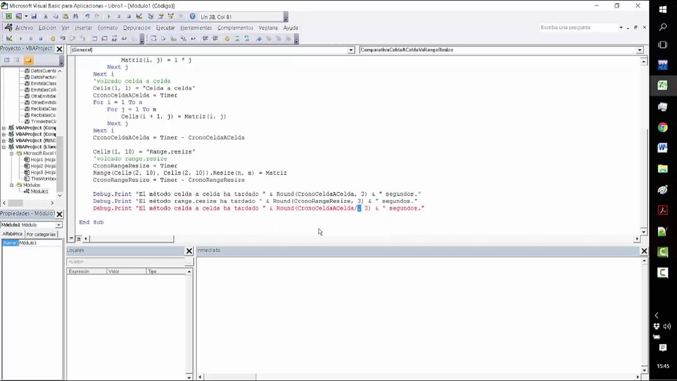Close the Propiedades panel

tap(59, 214)
